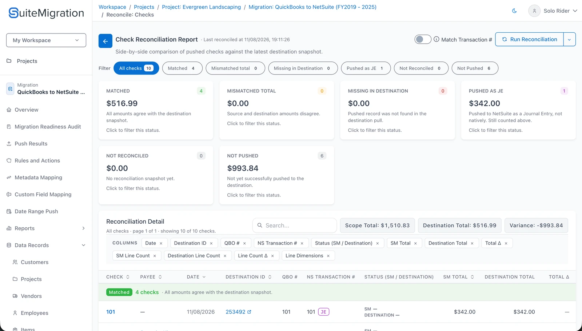582x331 pixels.
Task: Remove the Destination Line Count column chip
Action: click(225, 256)
